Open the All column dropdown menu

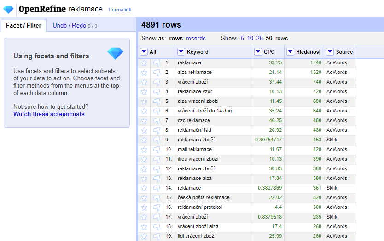[144, 52]
